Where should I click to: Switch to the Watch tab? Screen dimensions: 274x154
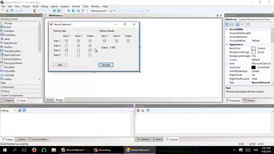[158, 139]
